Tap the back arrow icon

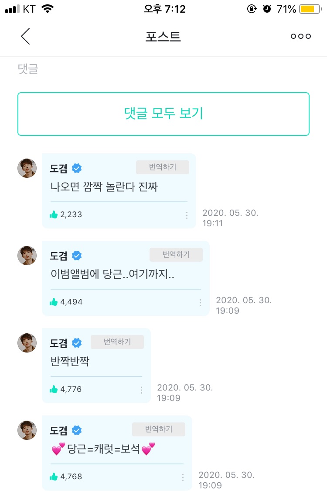(25, 36)
